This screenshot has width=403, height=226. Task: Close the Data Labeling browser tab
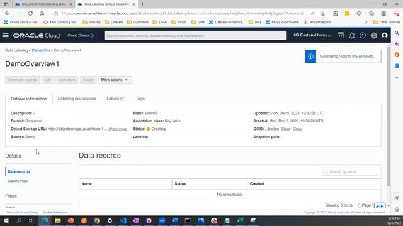[133, 4]
